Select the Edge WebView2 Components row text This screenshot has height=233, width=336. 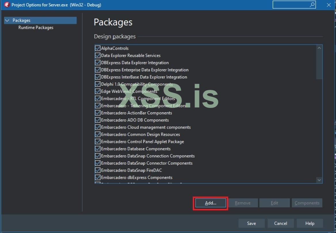click(129, 91)
